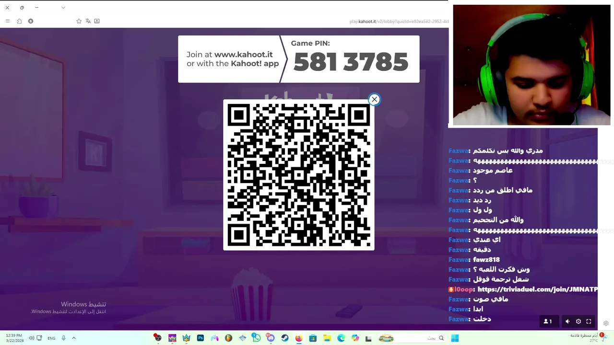Viewport: 614px width, 345px height.
Task: Open the page translate icon
Action: point(88,21)
